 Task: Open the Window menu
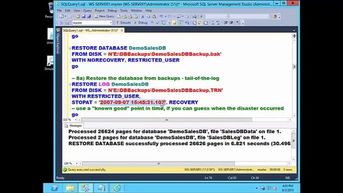pyautogui.click(x=136, y=10)
